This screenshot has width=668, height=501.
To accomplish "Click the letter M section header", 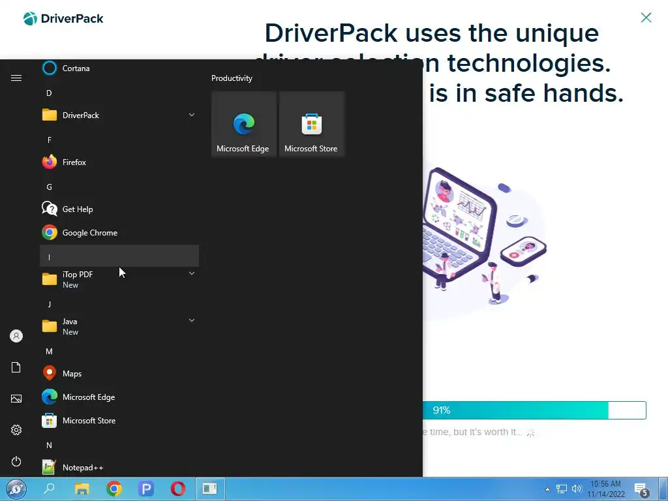I will click(119, 352).
